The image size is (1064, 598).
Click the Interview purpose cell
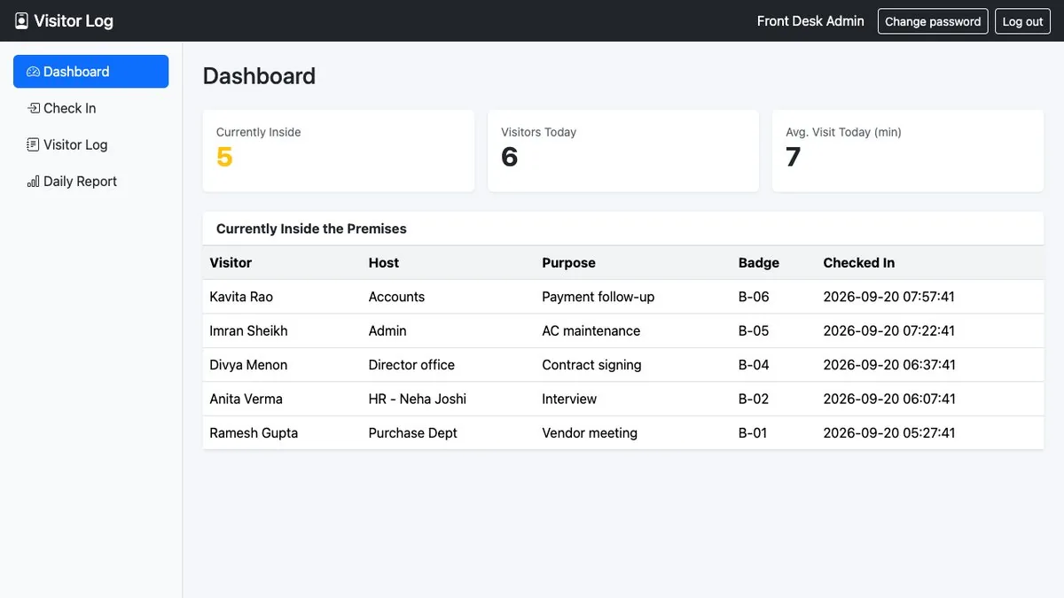click(x=569, y=399)
